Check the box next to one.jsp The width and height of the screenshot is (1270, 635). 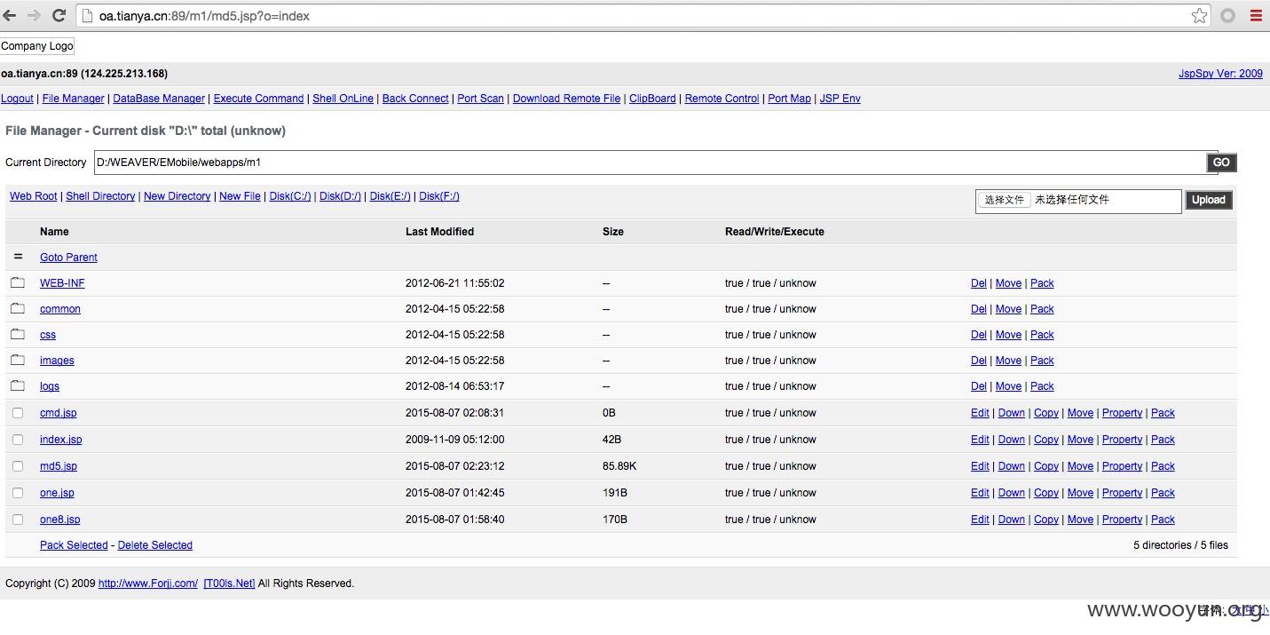coord(18,493)
